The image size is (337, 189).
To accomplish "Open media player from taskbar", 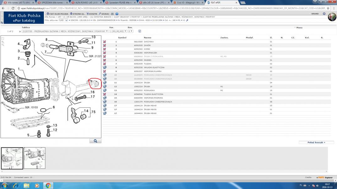I will pos(37,186).
